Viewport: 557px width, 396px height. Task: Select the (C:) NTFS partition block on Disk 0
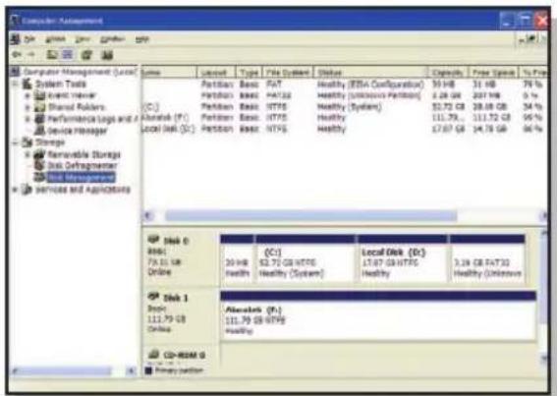point(306,258)
